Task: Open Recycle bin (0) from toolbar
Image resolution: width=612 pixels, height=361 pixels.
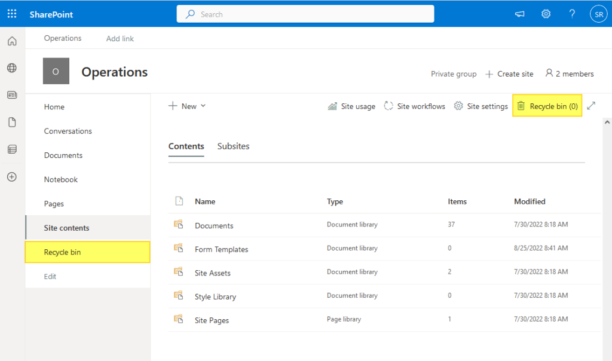Action: [547, 106]
